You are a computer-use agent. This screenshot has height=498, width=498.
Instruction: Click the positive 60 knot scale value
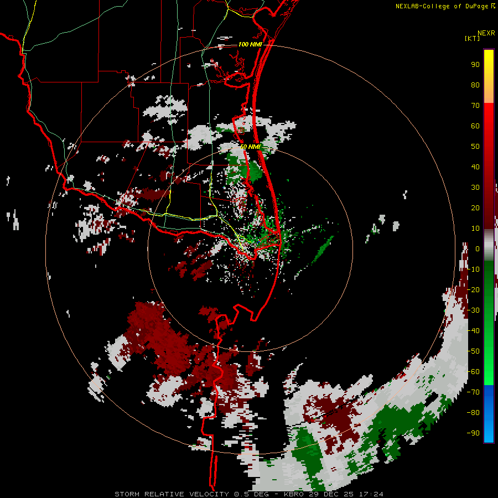(x=475, y=126)
